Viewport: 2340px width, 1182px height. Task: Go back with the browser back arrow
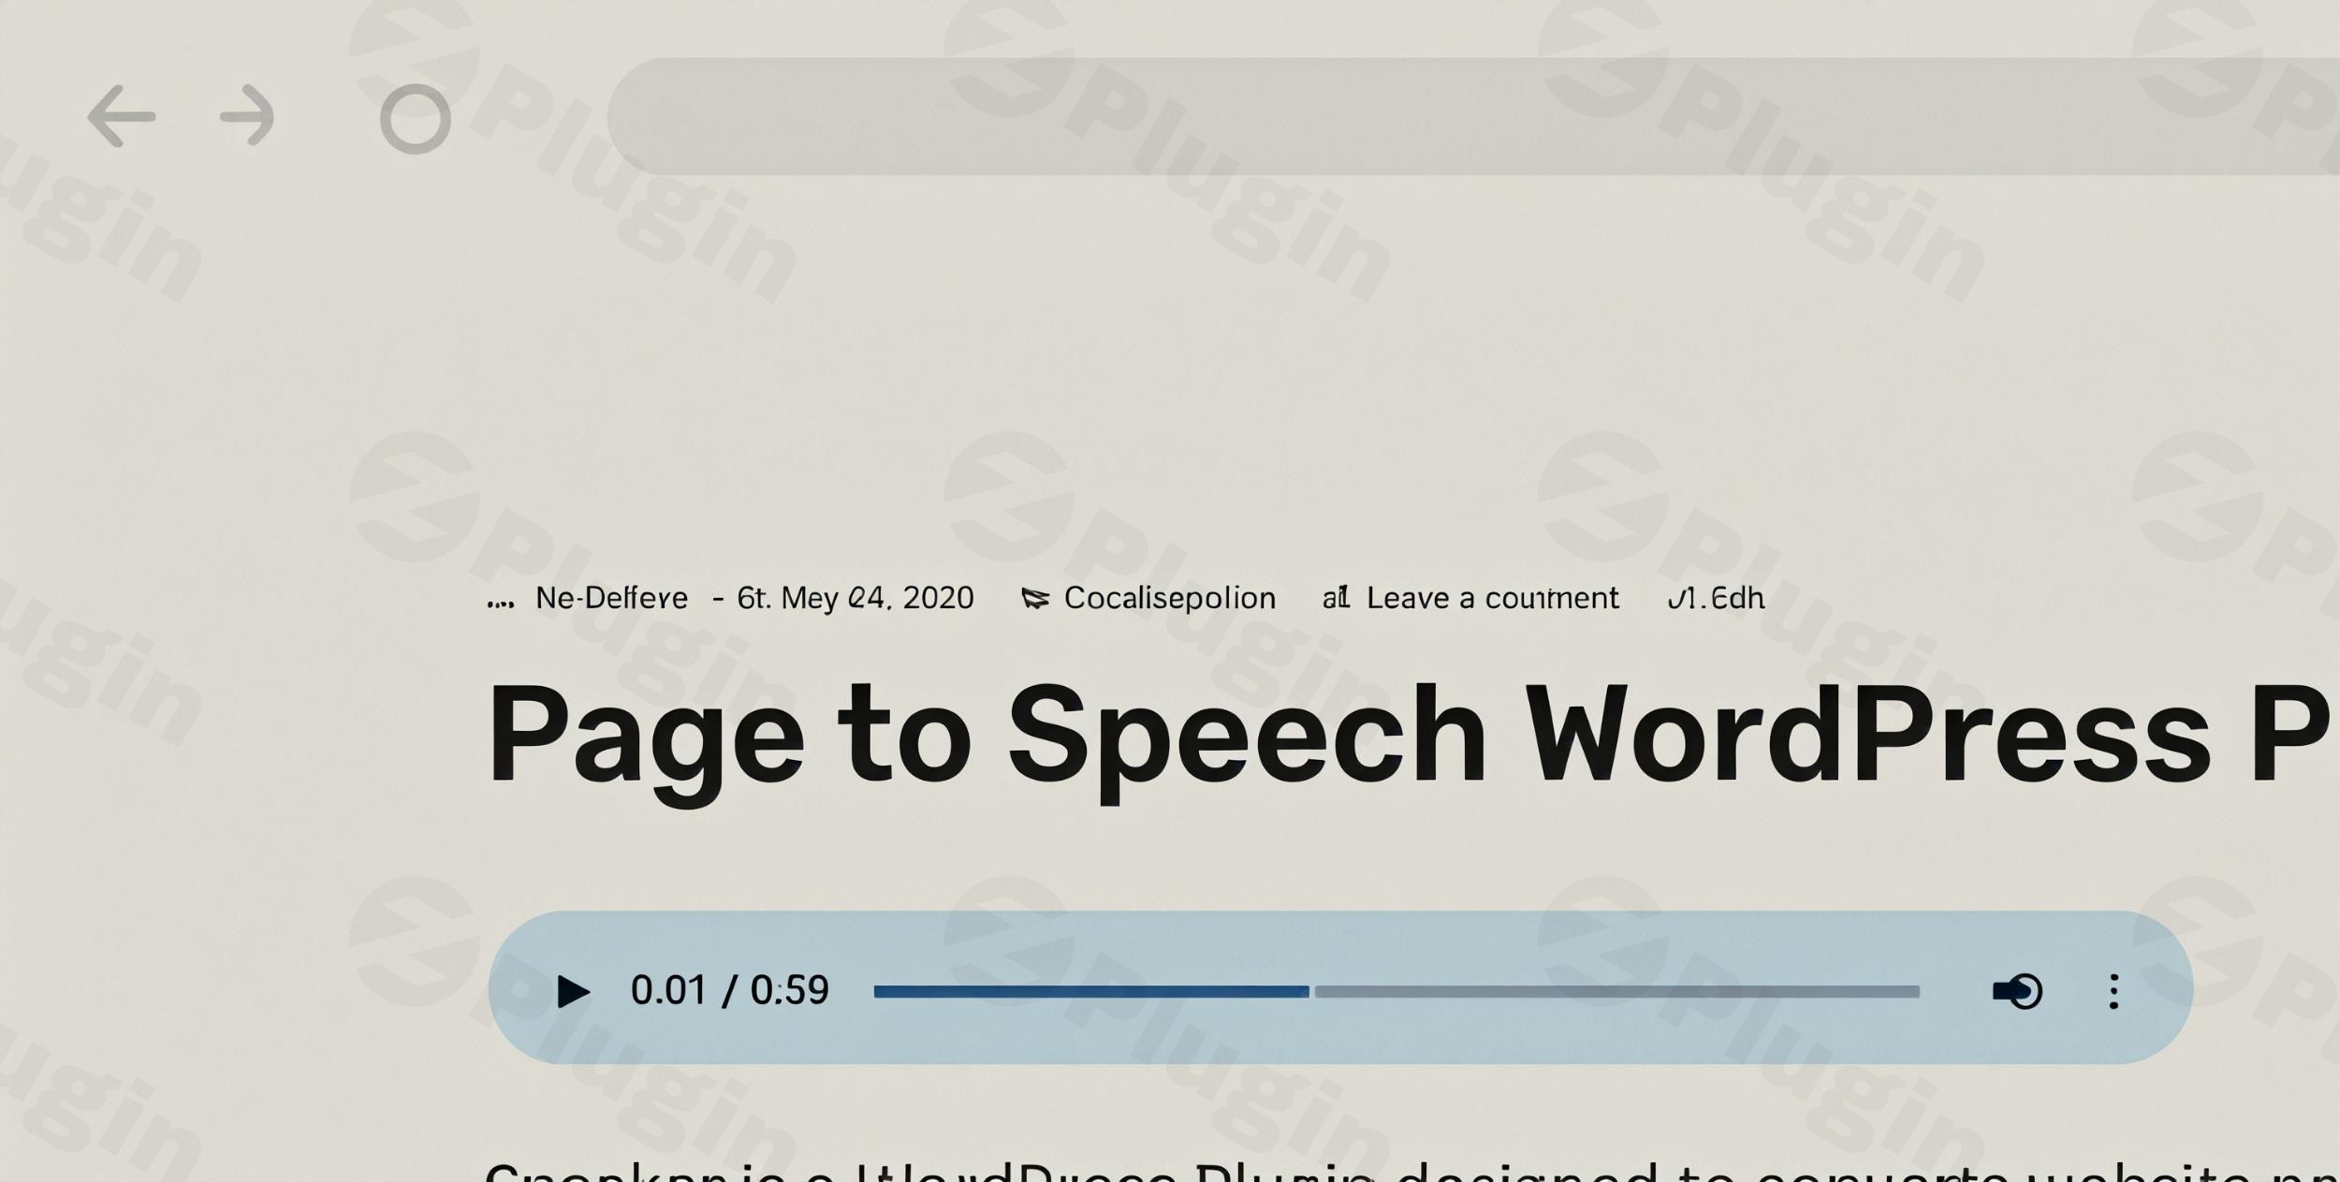pos(121,116)
